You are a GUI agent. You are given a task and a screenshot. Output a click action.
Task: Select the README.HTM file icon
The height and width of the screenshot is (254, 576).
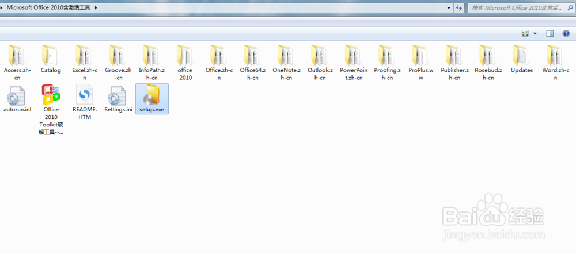pos(85,95)
